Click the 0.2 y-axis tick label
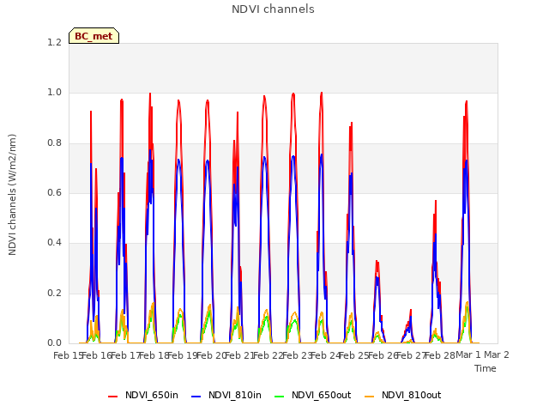The height and width of the screenshot is (412, 549). 54,294
